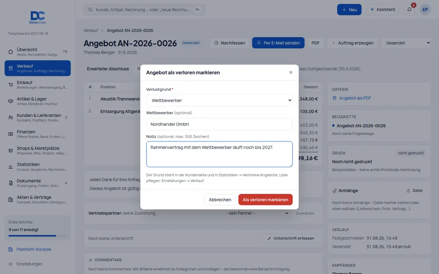Image resolution: width=439 pixels, height=274 pixels.
Task: Click the nicht gedruckt badge
Action: (411, 153)
